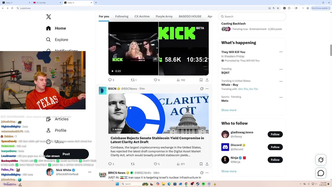This screenshot has height=187, width=332.
Task: Follow gladiswag.tesco
Action: point(275,134)
